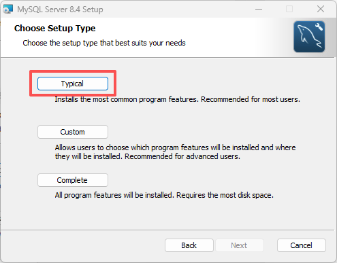Pick the Complete setup type
The image size is (337, 263).
pyautogui.click(x=73, y=180)
